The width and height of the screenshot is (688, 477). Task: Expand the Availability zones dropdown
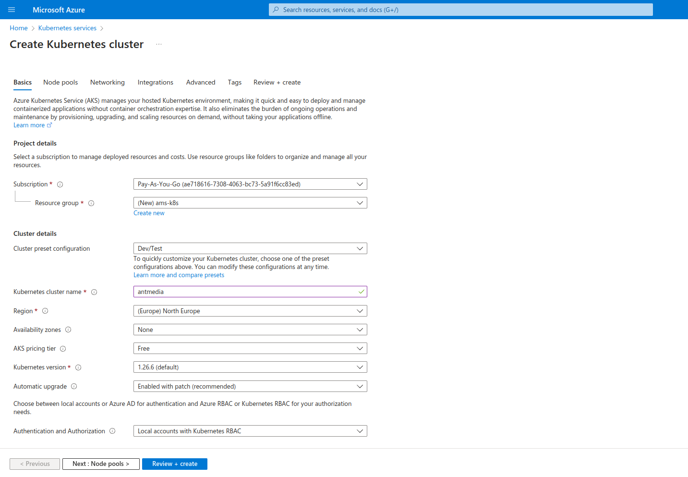click(x=250, y=330)
